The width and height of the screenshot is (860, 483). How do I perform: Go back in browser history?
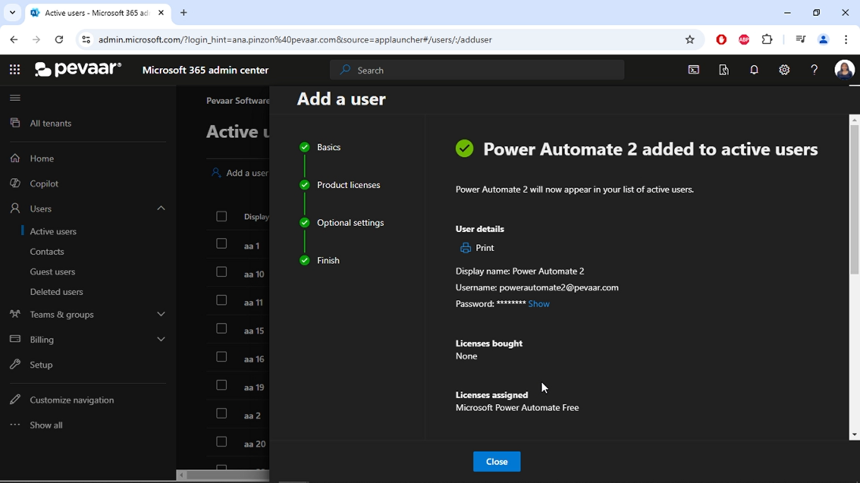coord(14,40)
